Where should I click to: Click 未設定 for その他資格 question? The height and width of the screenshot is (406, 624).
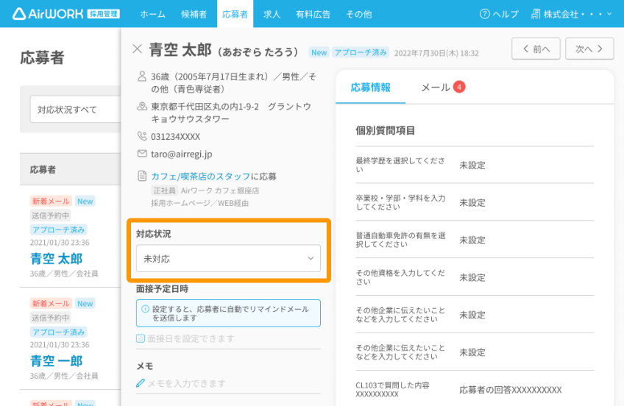click(x=472, y=277)
